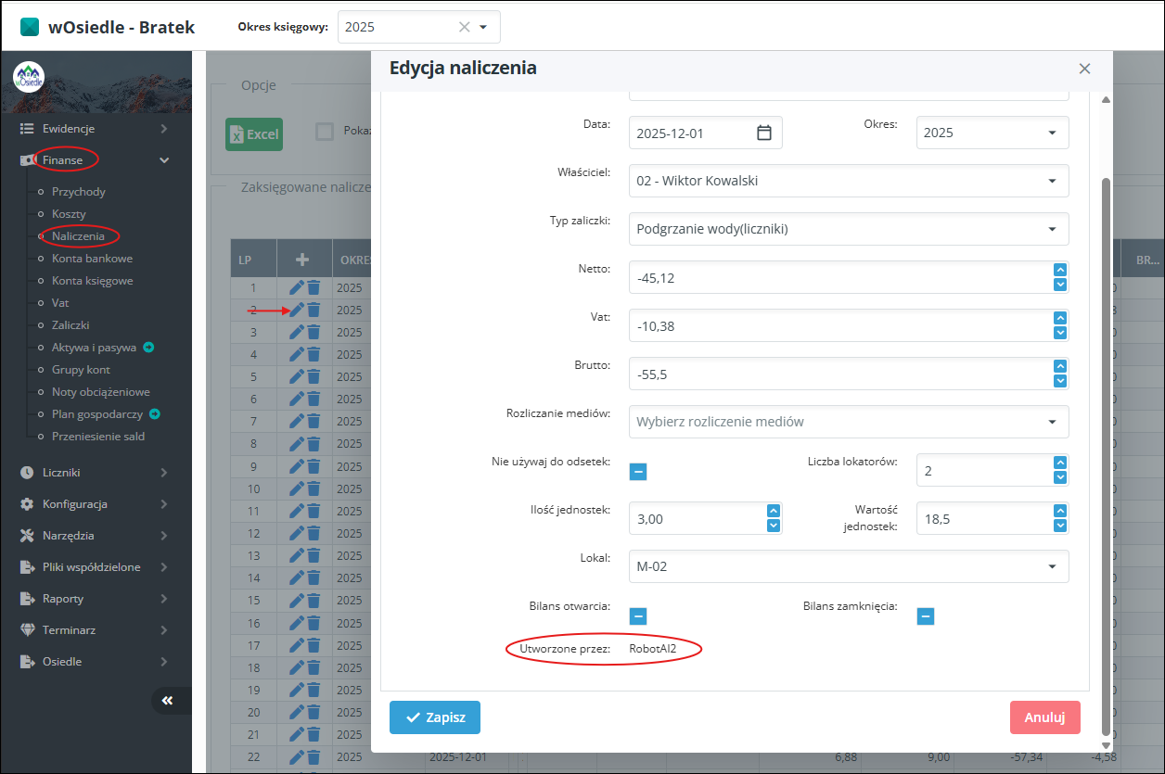Collapse the sidebar with the double-chevron icon
Screen dimensions: 1165x774
168,701
